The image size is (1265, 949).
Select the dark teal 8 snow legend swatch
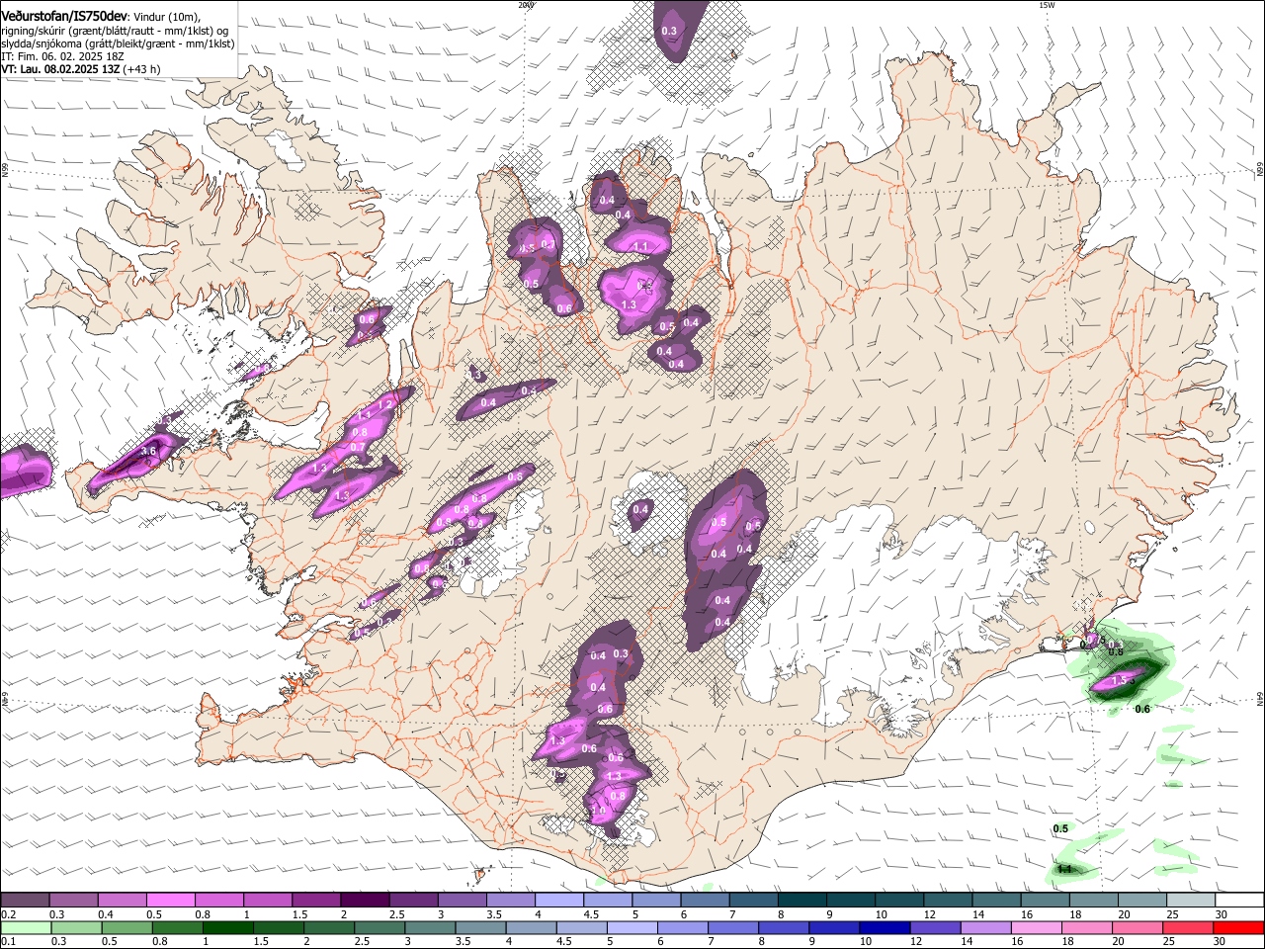pos(801,900)
